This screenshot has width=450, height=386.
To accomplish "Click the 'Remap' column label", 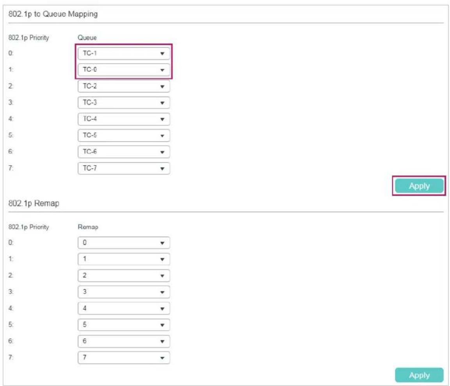I will point(88,227).
